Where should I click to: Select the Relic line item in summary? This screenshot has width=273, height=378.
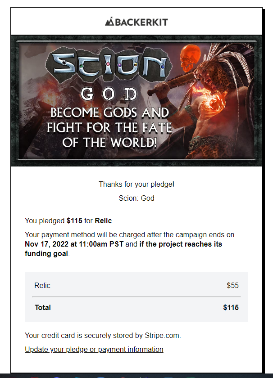tap(42, 285)
